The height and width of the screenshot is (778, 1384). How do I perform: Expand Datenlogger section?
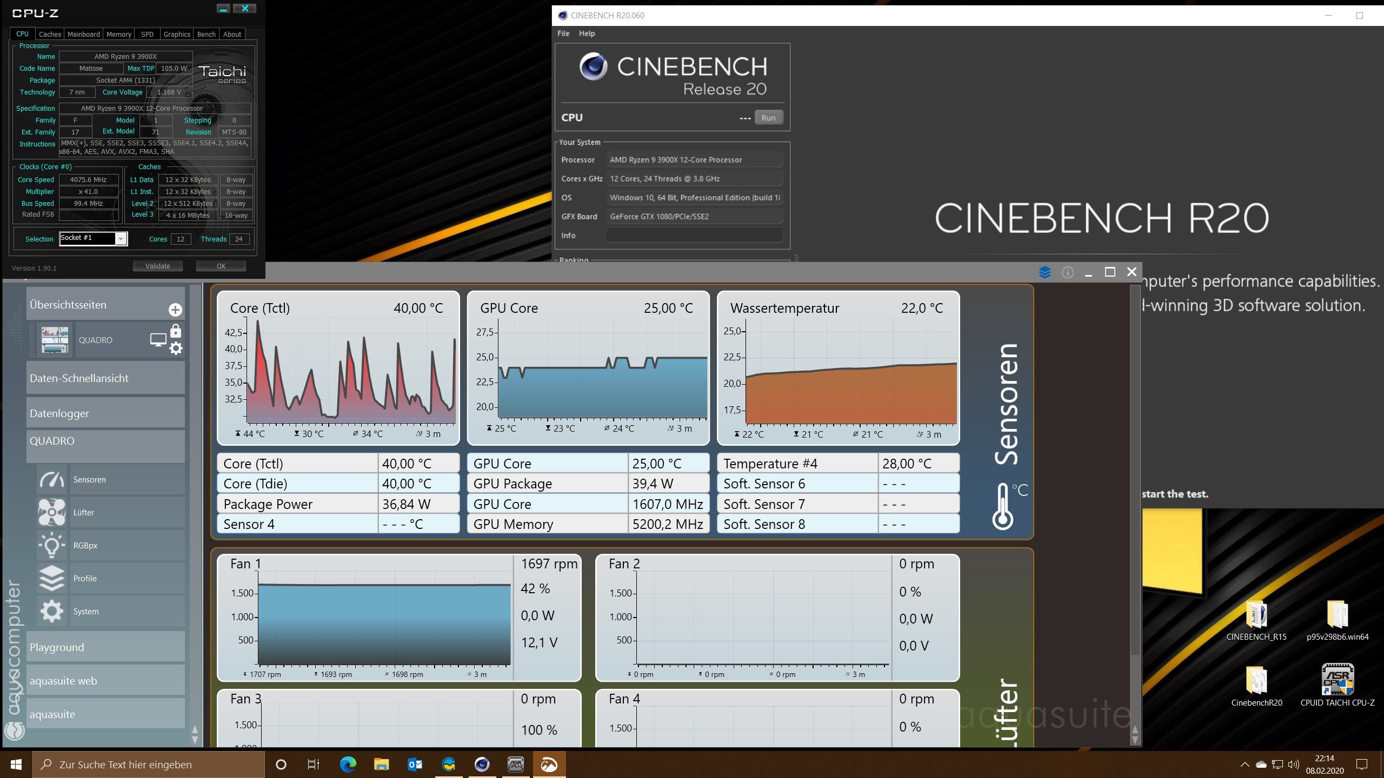[105, 413]
